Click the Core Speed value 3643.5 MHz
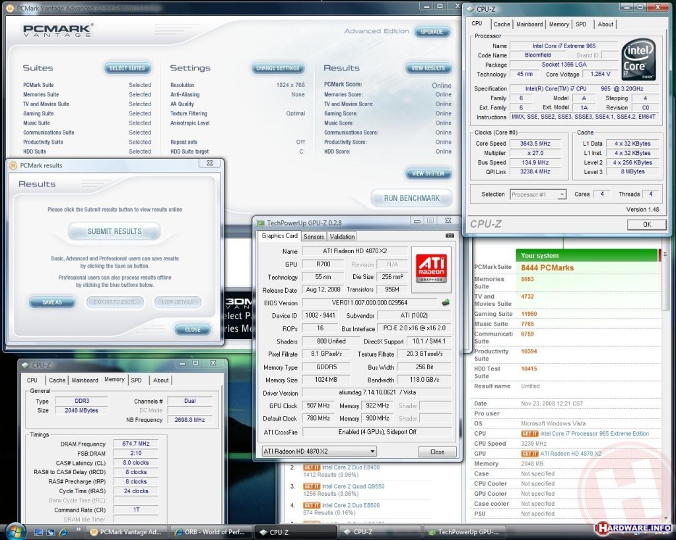Image resolution: width=676 pixels, height=540 pixels. [535, 143]
